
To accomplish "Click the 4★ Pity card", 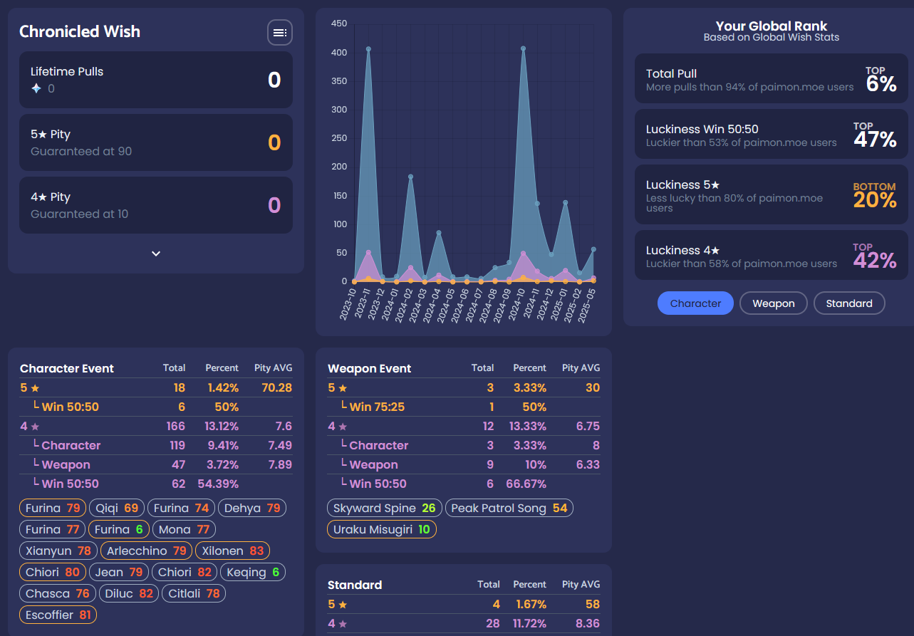I will pyautogui.click(x=156, y=205).
